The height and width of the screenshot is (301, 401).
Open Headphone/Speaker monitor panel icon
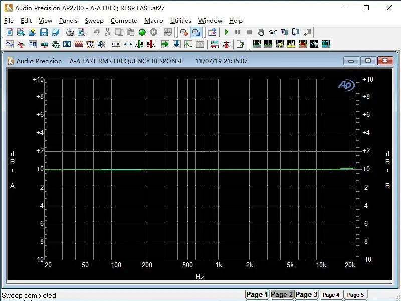[x=102, y=44]
